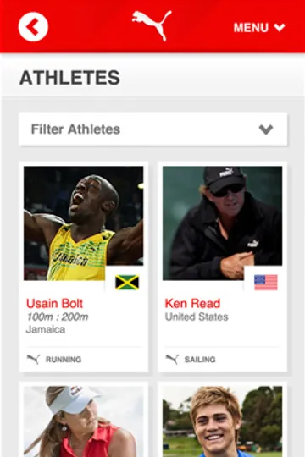Select the RUNNING category label
This screenshot has height=457, width=305.
64,360
